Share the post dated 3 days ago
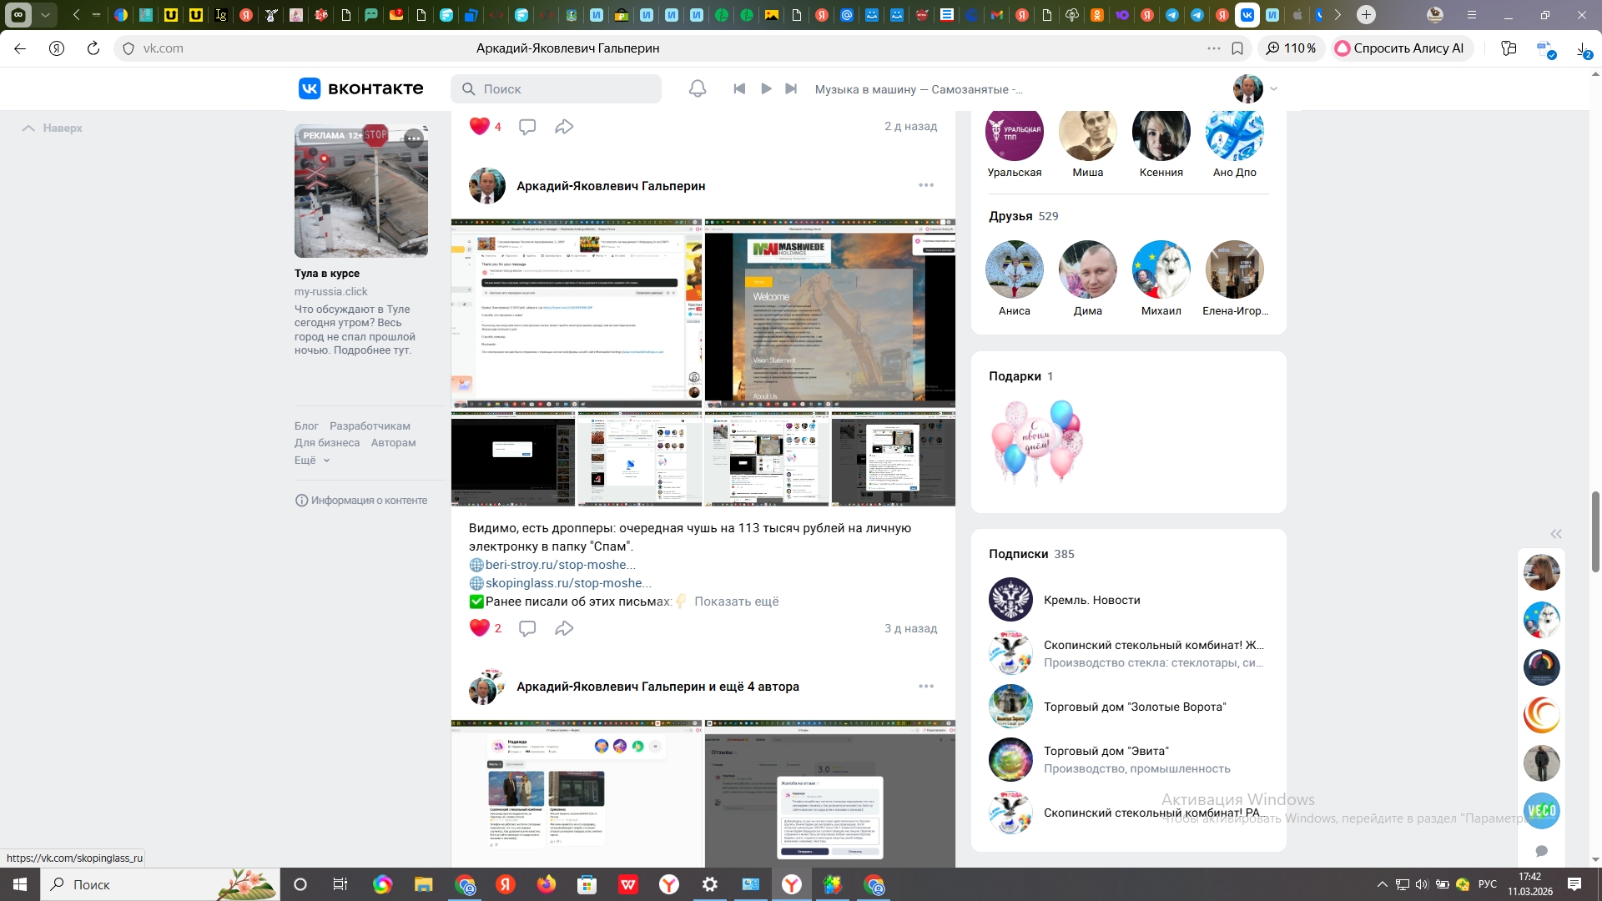Viewport: 1602px width, 901px height. click(564, 628)
